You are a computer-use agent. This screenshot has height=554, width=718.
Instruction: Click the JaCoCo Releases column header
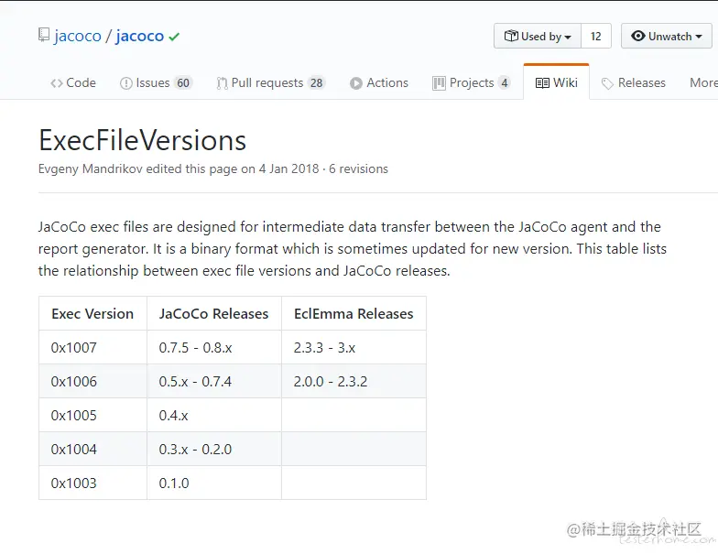coord(214,313)
